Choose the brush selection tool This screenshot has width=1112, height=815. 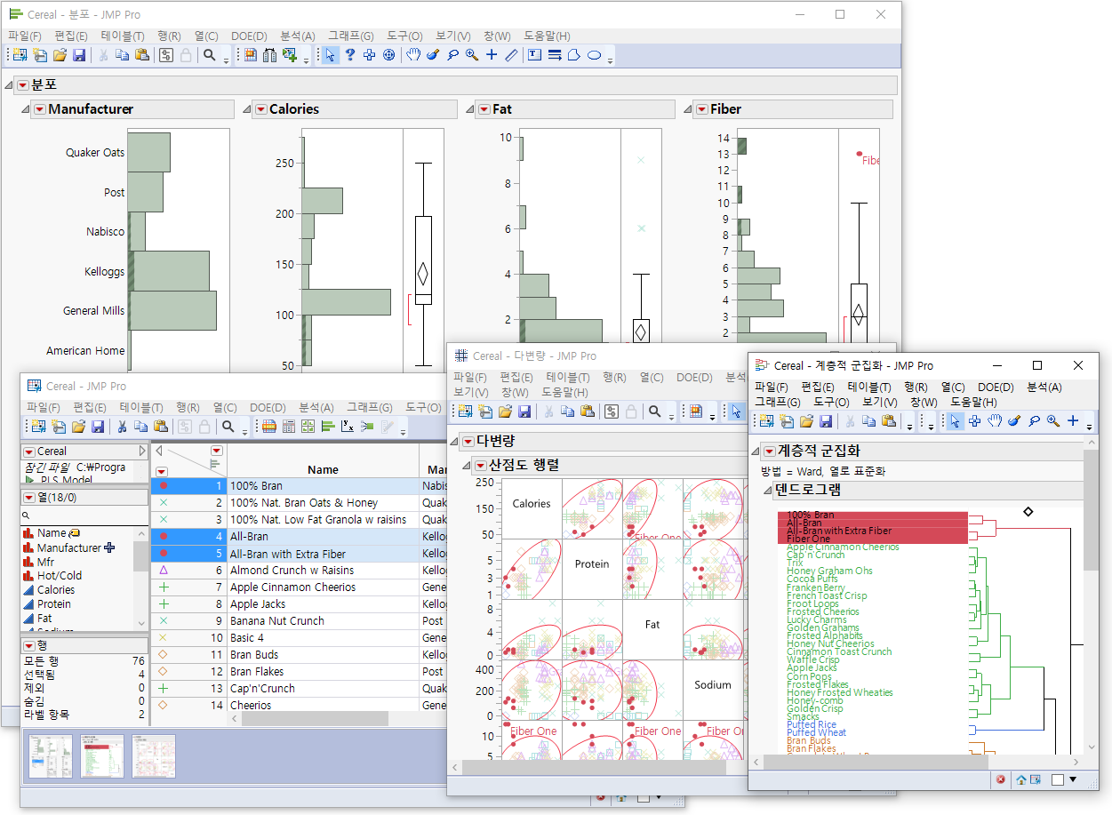point(433,54)
